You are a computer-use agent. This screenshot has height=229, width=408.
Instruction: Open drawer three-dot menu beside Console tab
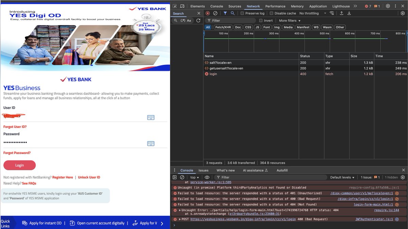(175, 170)
